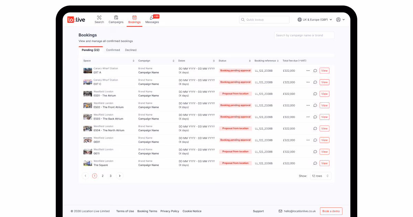Viewport: 413px width, 217px height.
Task: Open Cookie Notice link
Action: [x=192, y=211]
